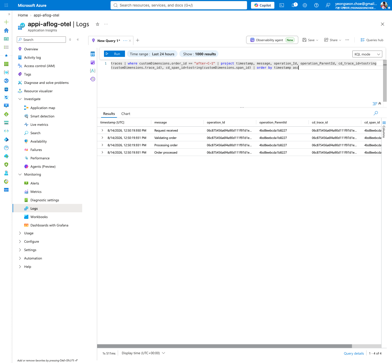Change the Show 1000 results limit
Screen dimensions: 392x363
click(200, 54)
